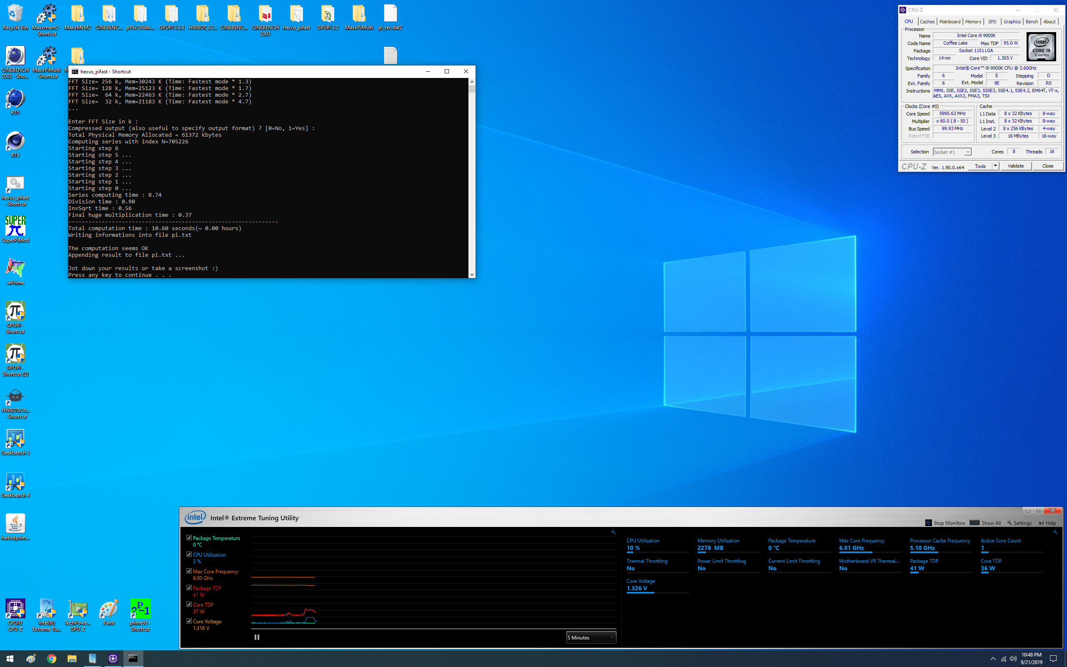
Task: Click the CPU-Z Close button
Action: click(x=1047, y=166)
